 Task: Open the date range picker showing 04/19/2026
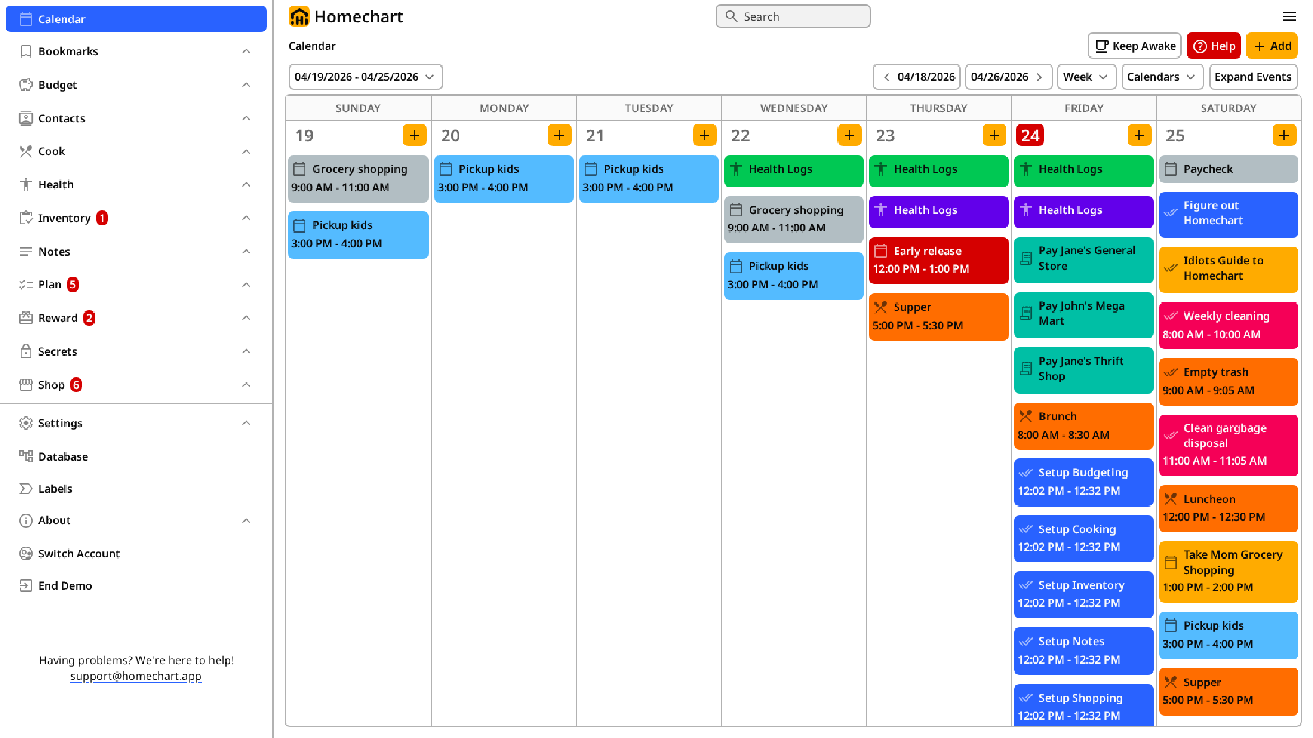coord(364,77)
